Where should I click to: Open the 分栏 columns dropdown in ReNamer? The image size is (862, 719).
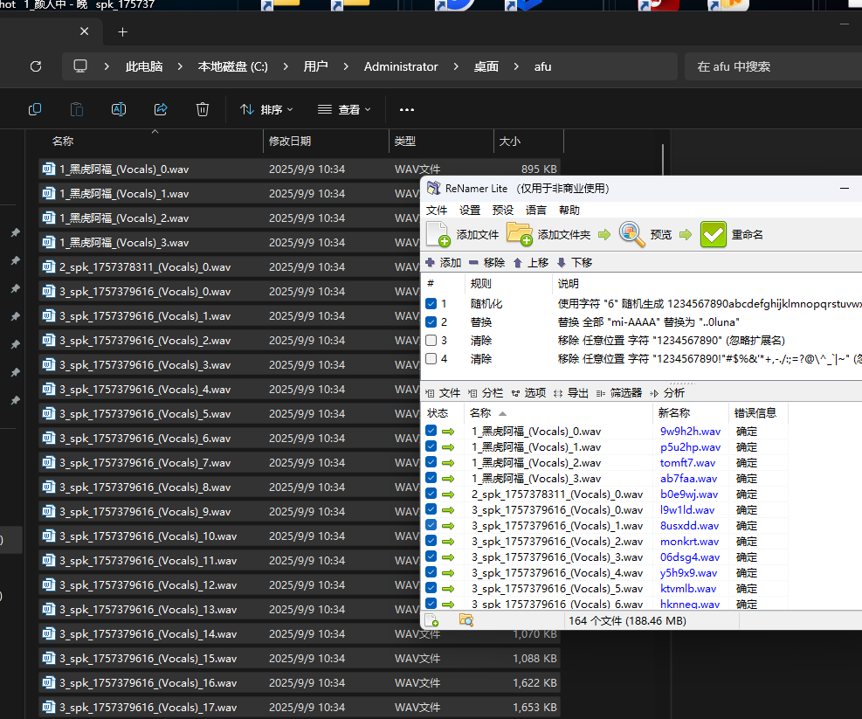click(486, 393)
